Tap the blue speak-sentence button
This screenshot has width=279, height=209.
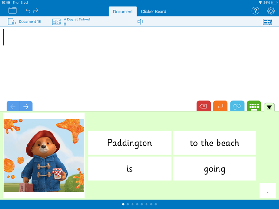pos(237,106)
